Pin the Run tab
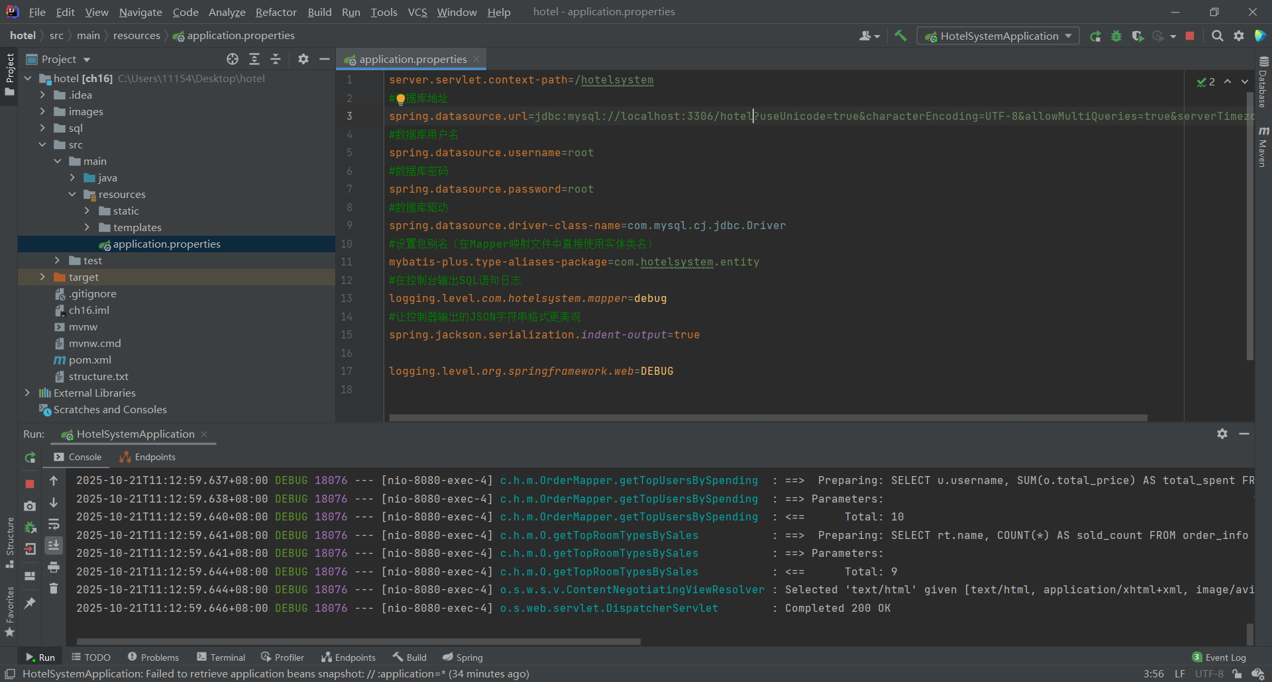 (x=30, y=603)
